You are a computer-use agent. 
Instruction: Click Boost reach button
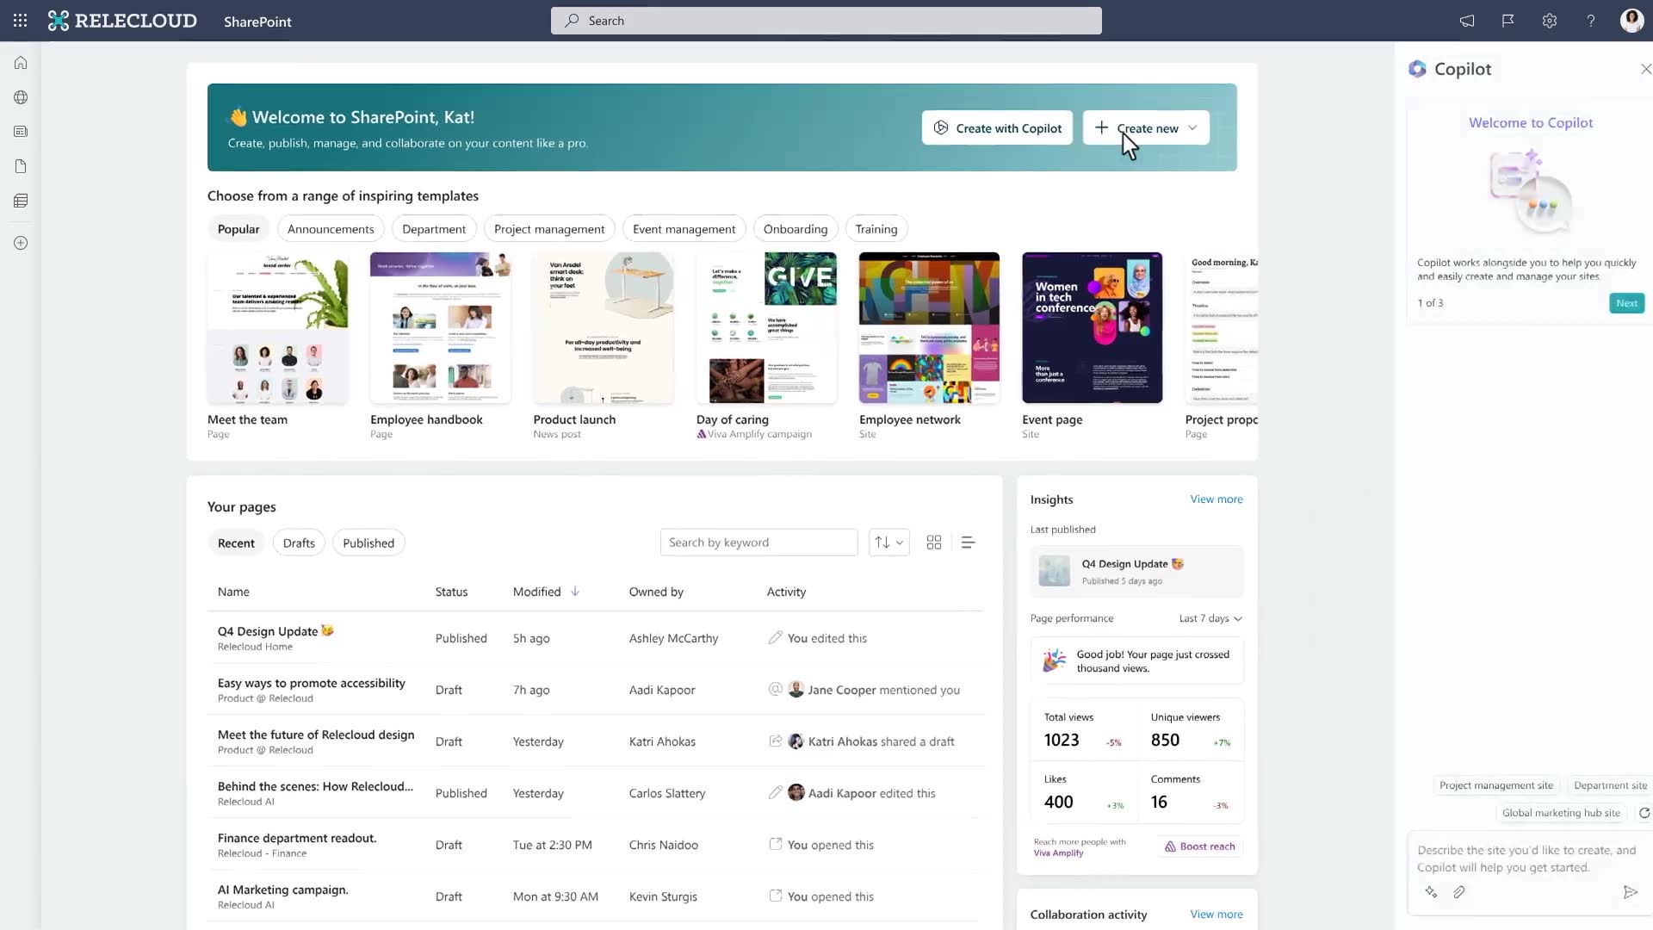(1199, 846)
